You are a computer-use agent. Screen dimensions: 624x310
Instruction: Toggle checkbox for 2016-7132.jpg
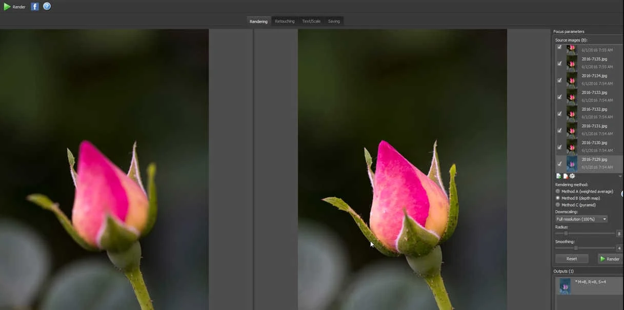click(x=559, y=114)
